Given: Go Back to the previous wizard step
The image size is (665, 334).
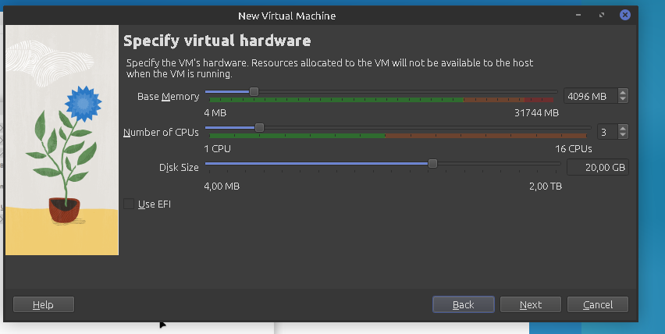Looking at the screenshot, I should 463,304.
